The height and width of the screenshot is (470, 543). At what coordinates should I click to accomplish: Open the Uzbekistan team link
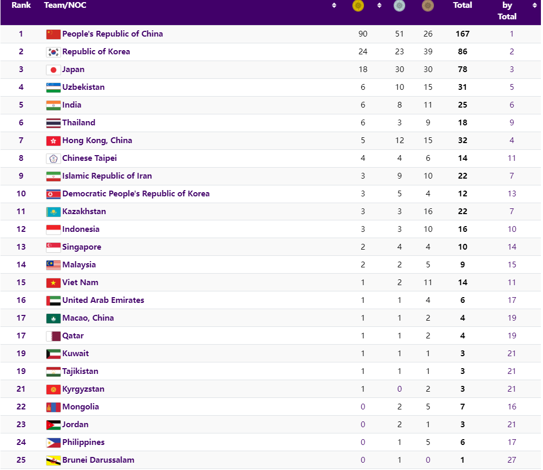83,87
